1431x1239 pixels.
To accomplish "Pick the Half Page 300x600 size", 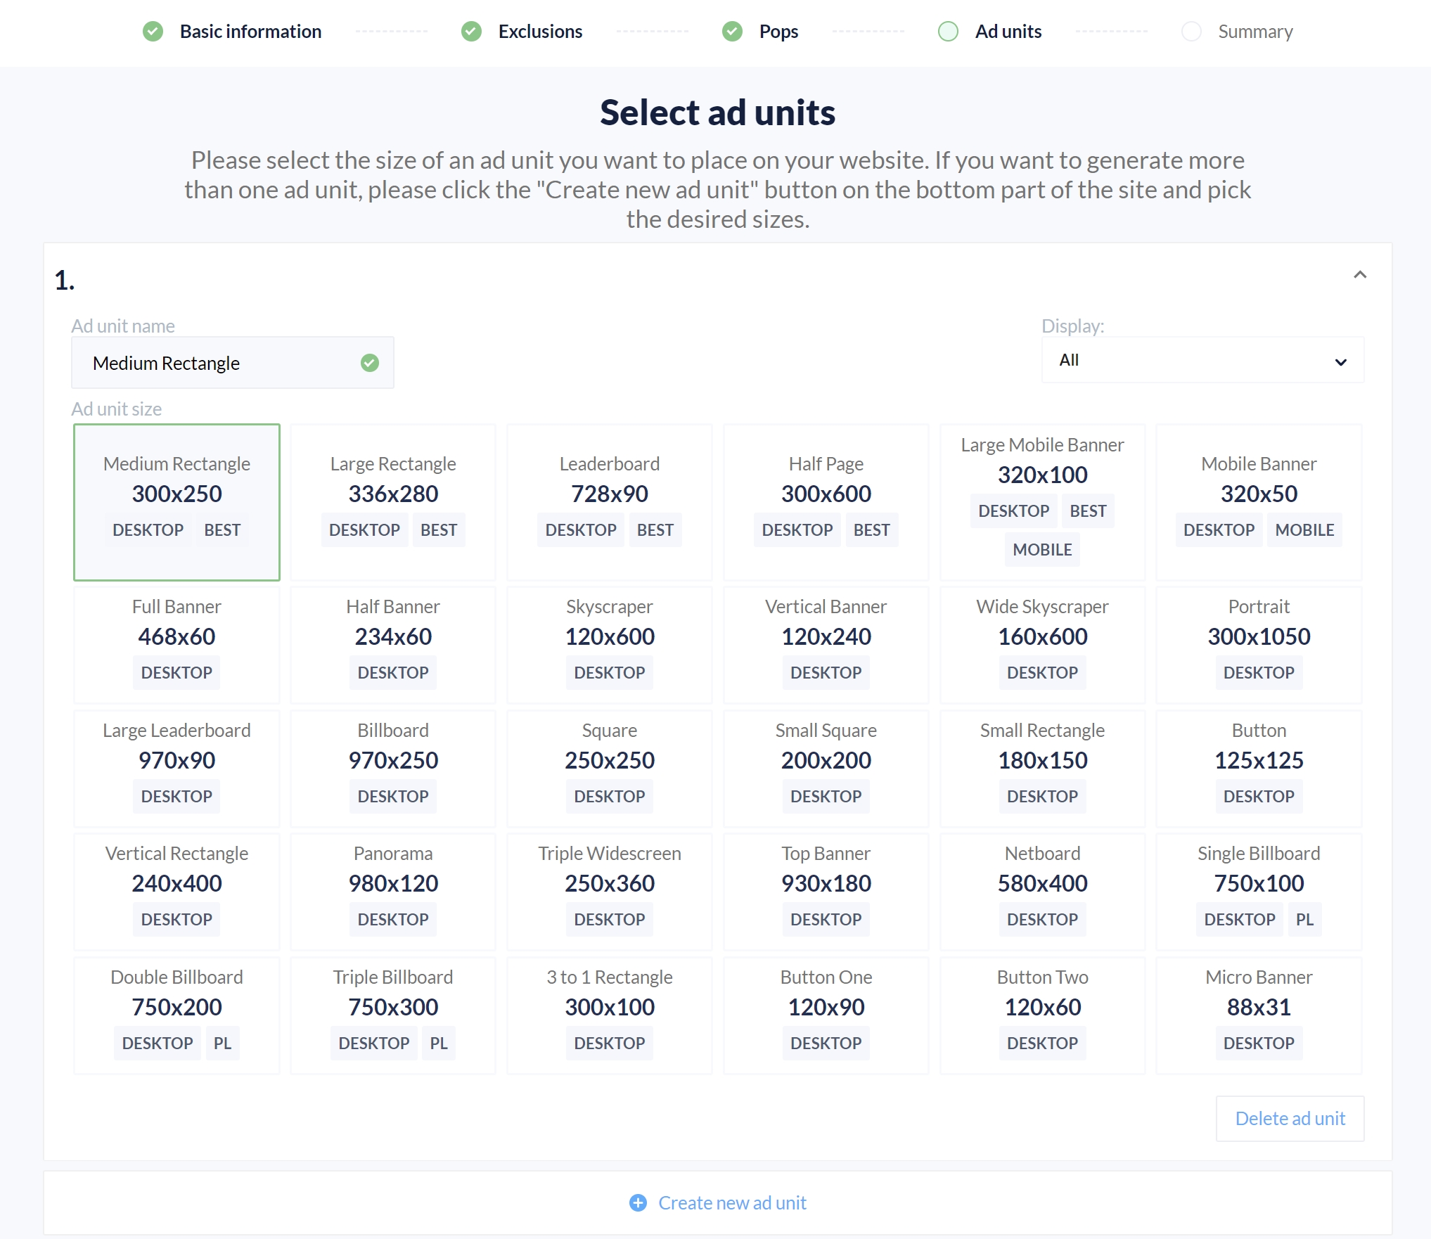I will pos(826,502).
